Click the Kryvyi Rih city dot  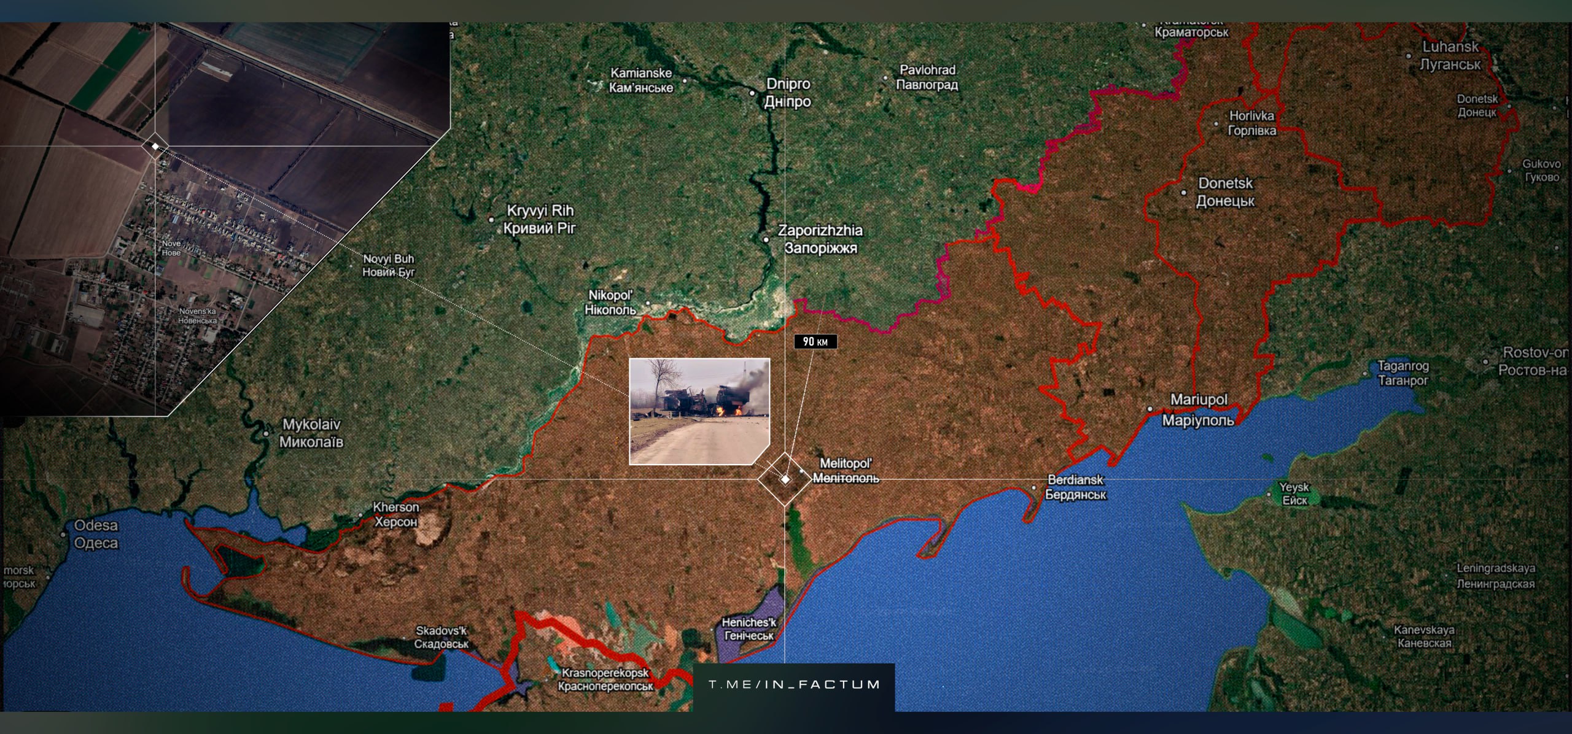[491, 219]
